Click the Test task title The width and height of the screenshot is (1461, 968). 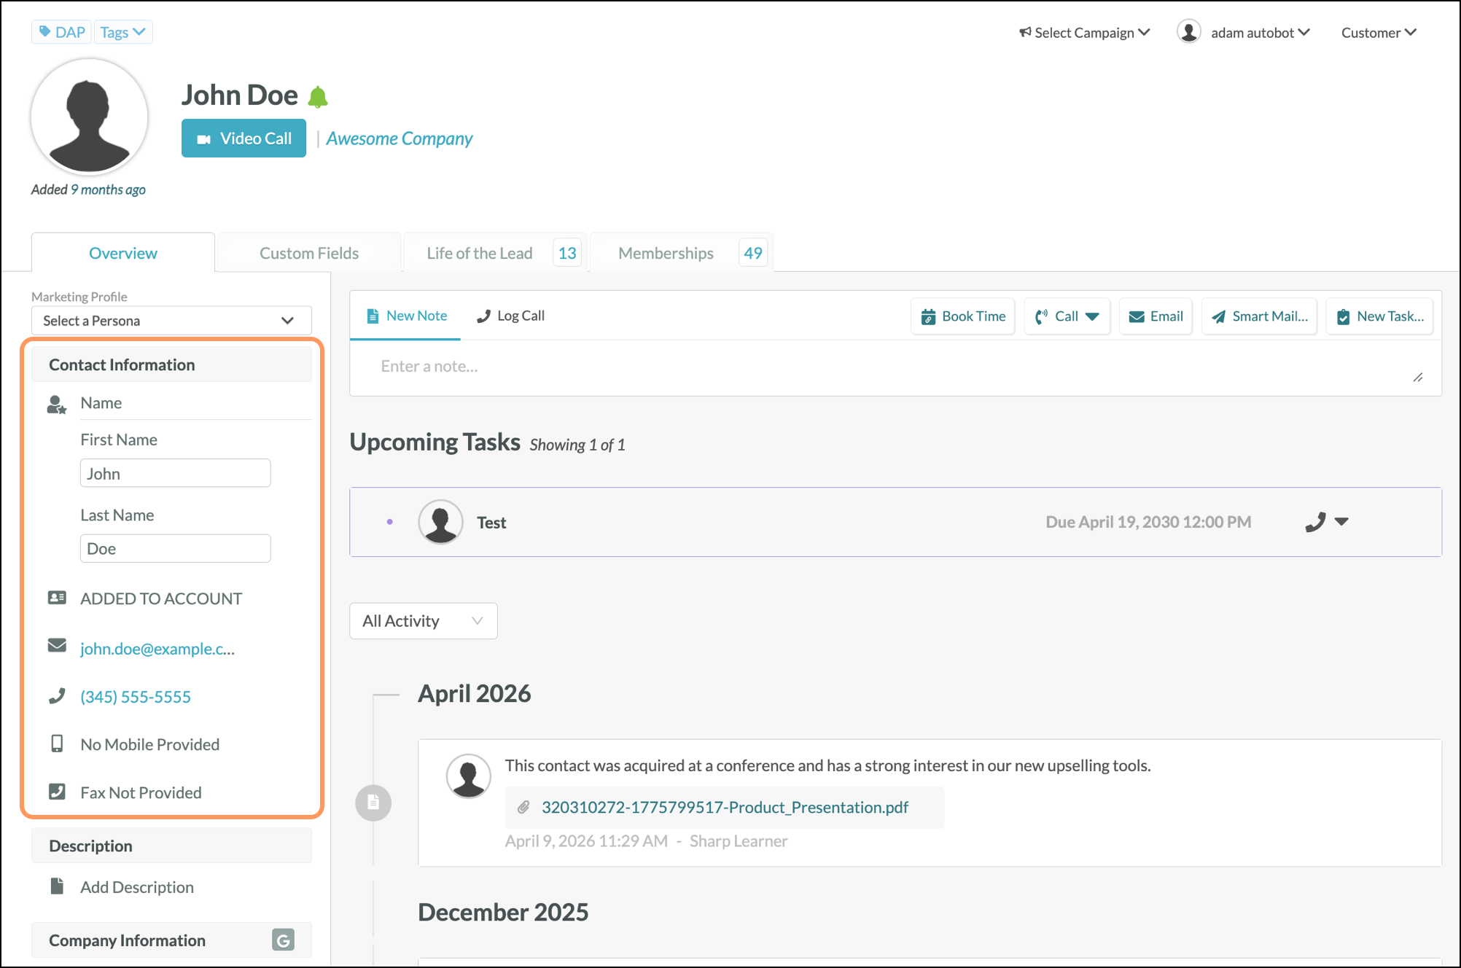click(491, 523)
